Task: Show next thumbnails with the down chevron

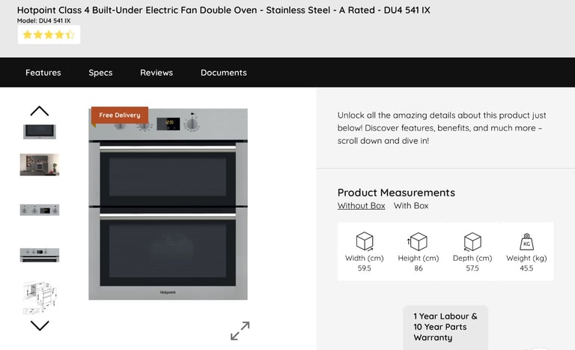Action: (x=40, y=325)
